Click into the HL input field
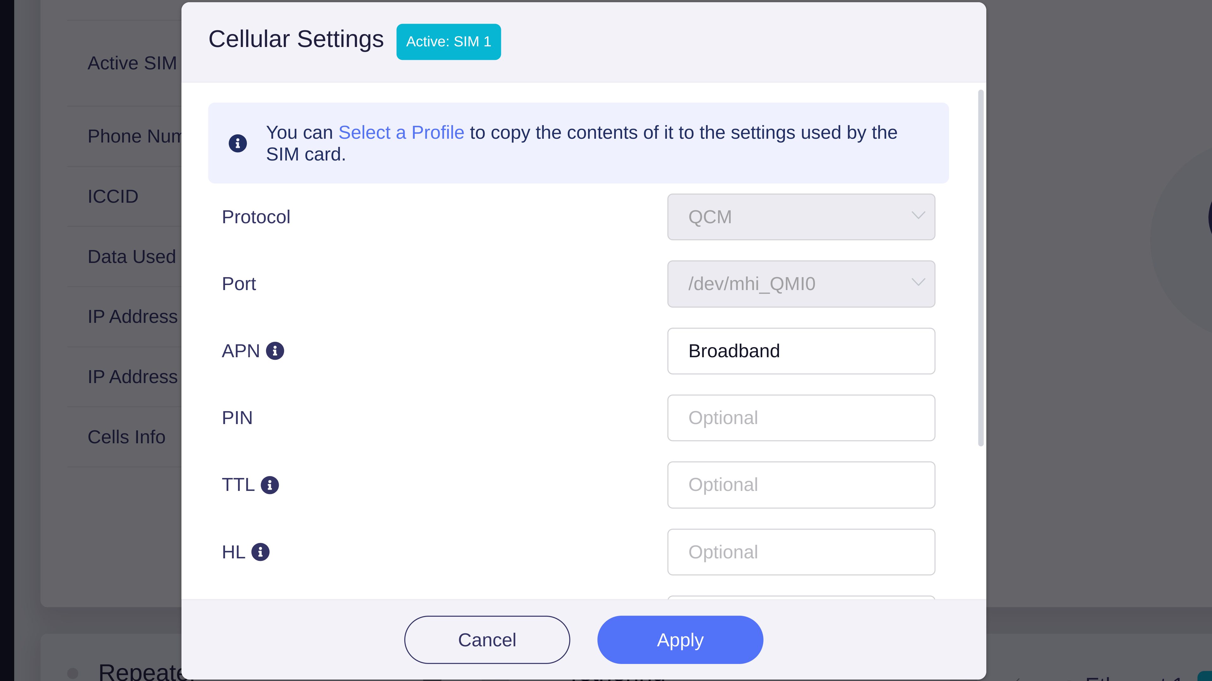The image size is (1212, 681). (801, 552)
